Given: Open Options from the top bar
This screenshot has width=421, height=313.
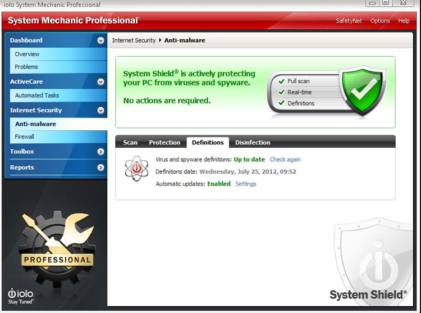Looking at the screenshot, I should tap(380, 21).
